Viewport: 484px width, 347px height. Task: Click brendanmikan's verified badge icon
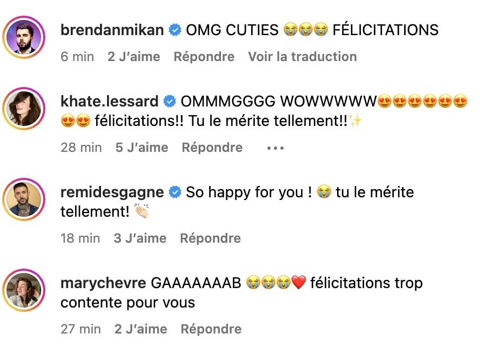(174, 30)
